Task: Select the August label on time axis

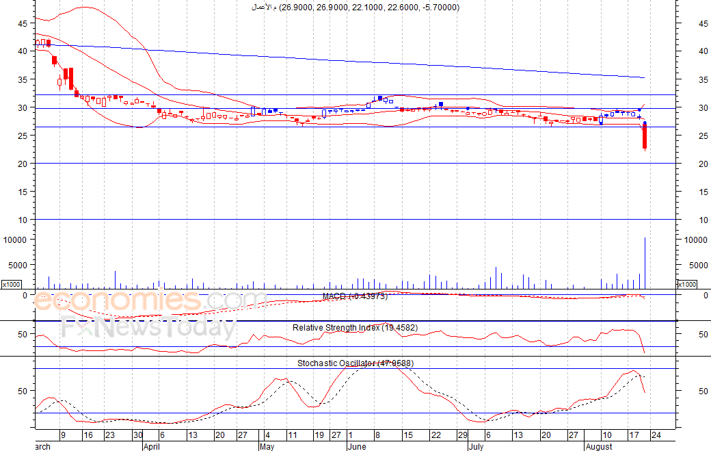Action: pos(600,446)
